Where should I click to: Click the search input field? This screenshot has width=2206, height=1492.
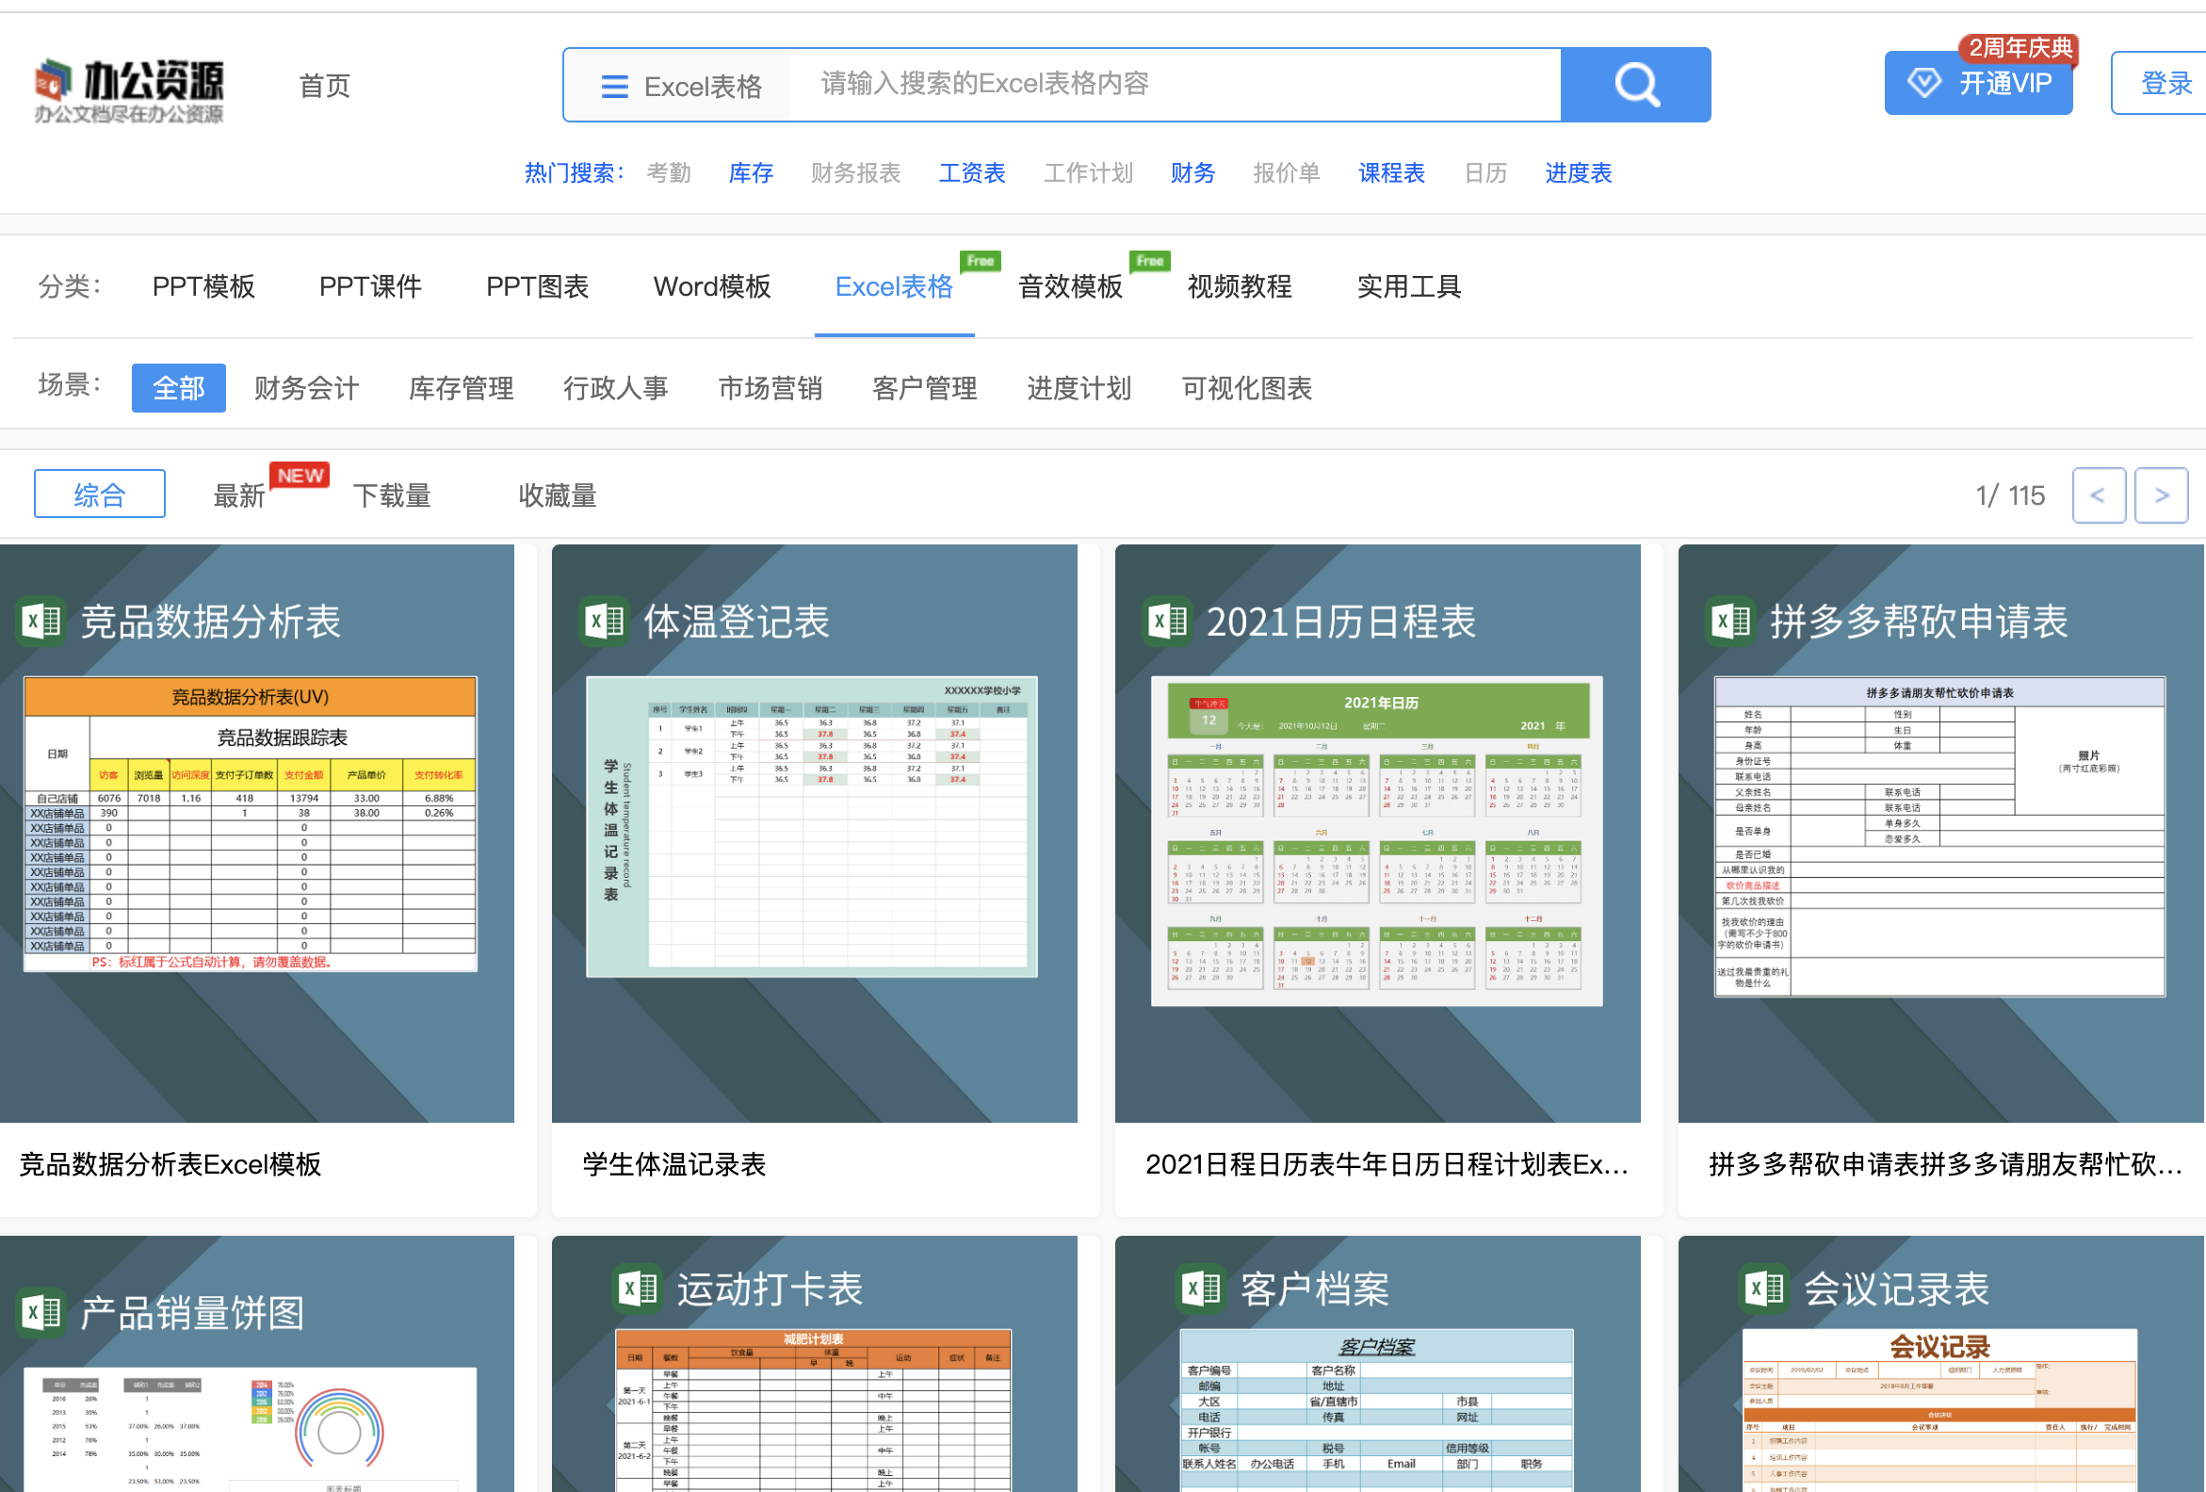coord(1175,85)
